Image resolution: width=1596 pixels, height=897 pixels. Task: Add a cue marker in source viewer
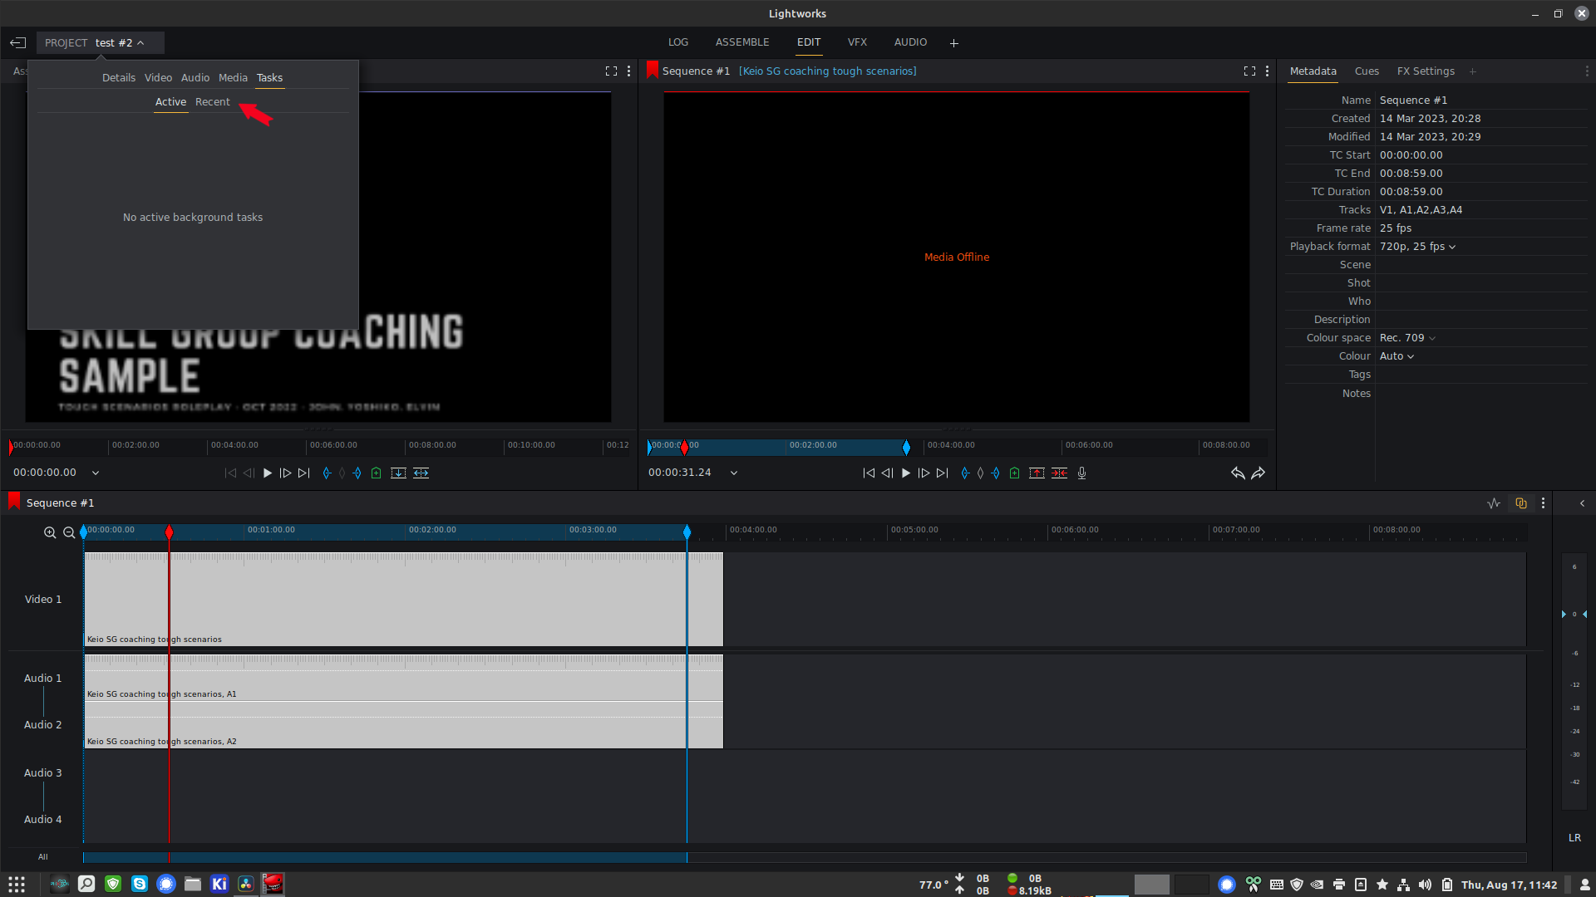pyautogui.click(x=377, y=473)
